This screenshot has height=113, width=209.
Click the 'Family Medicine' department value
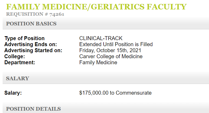pos(98,63)
